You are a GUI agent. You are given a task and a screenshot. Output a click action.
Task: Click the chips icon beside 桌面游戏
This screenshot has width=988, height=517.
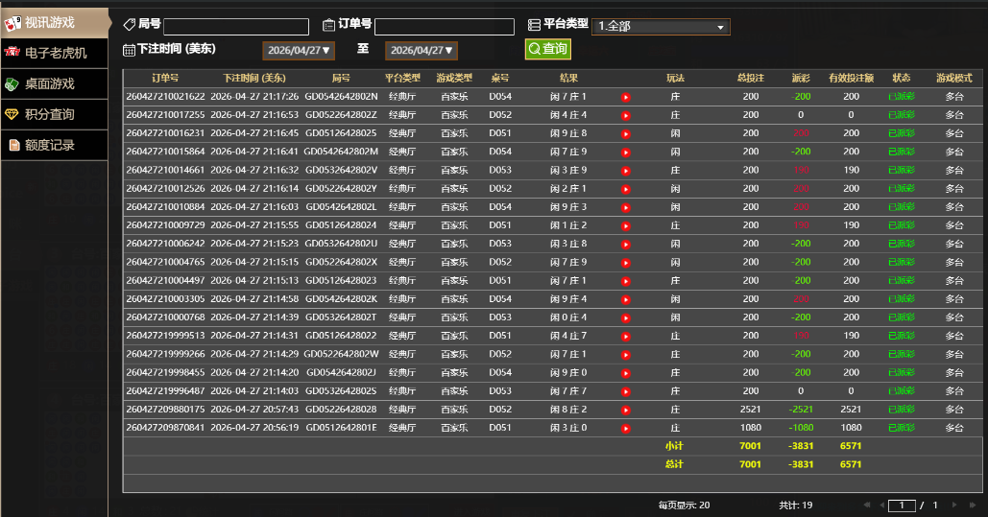(x=12, y=84)
